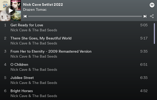
Task: Open the Nick Cave Setlist 2022 title
Action: point(43,4)
